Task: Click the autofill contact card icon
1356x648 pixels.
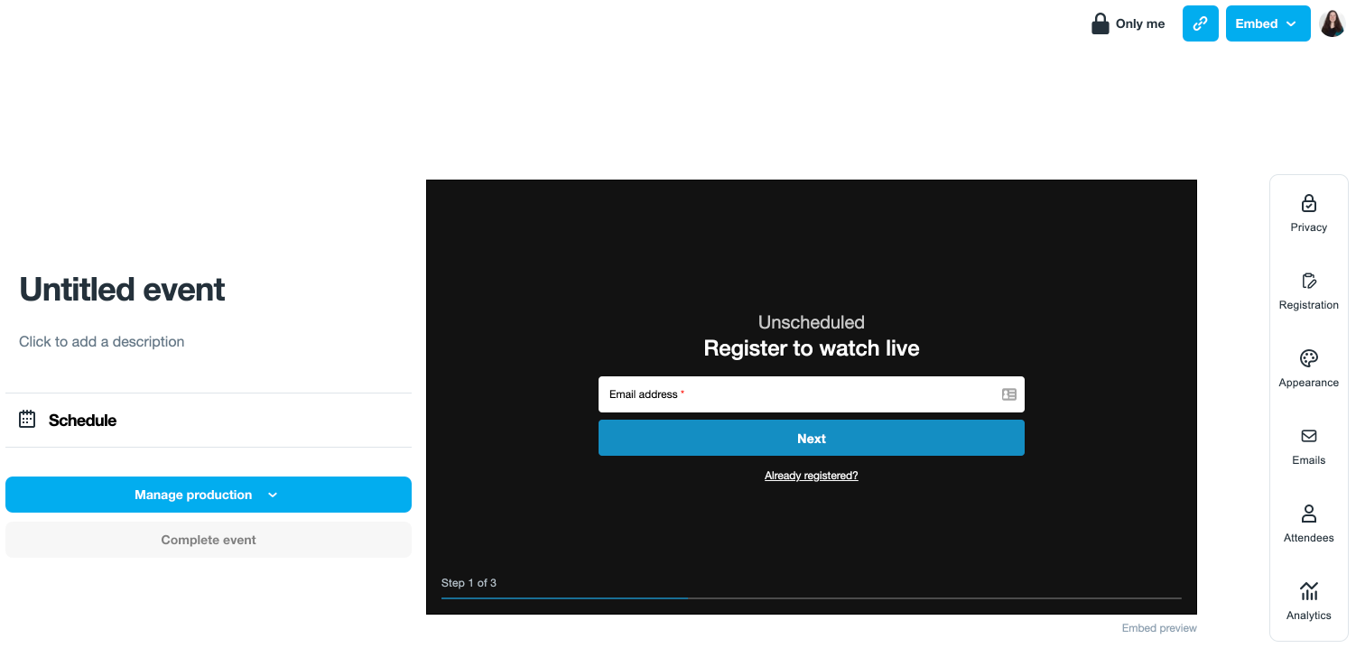Action: 1008,394
